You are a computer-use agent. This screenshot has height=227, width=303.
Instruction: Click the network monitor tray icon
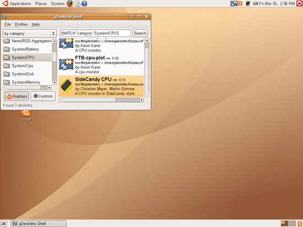pos(248,3)
